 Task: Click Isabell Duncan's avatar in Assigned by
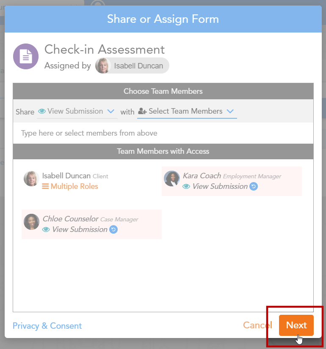[103, 66]
